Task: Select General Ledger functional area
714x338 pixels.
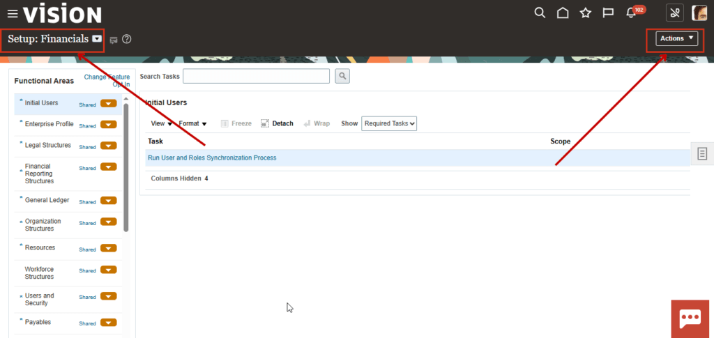Action: point(47,200)
